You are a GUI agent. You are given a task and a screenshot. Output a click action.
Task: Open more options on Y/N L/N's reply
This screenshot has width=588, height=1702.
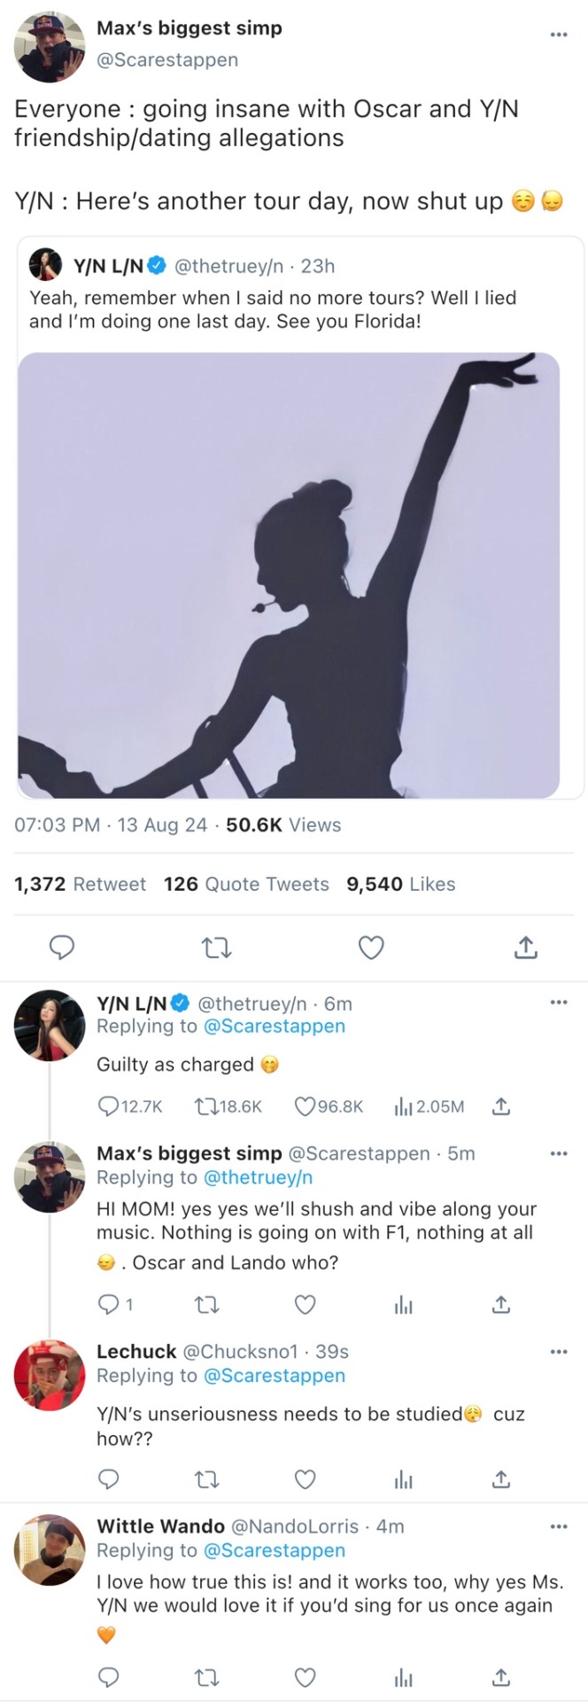pos(558,1003)
